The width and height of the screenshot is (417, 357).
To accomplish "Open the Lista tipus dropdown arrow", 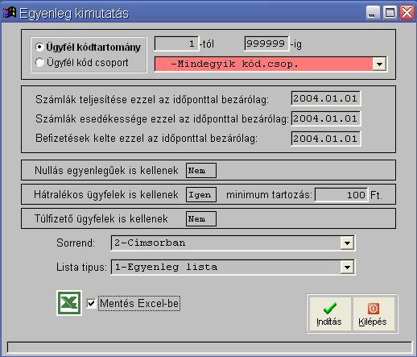I will pos(347,268).
